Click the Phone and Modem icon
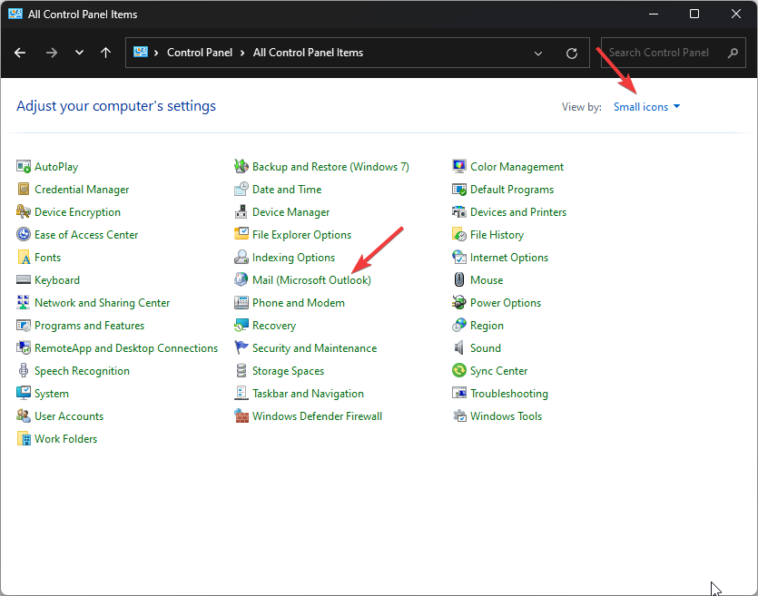Screen dimensions: 758x596 pos(241,303)
